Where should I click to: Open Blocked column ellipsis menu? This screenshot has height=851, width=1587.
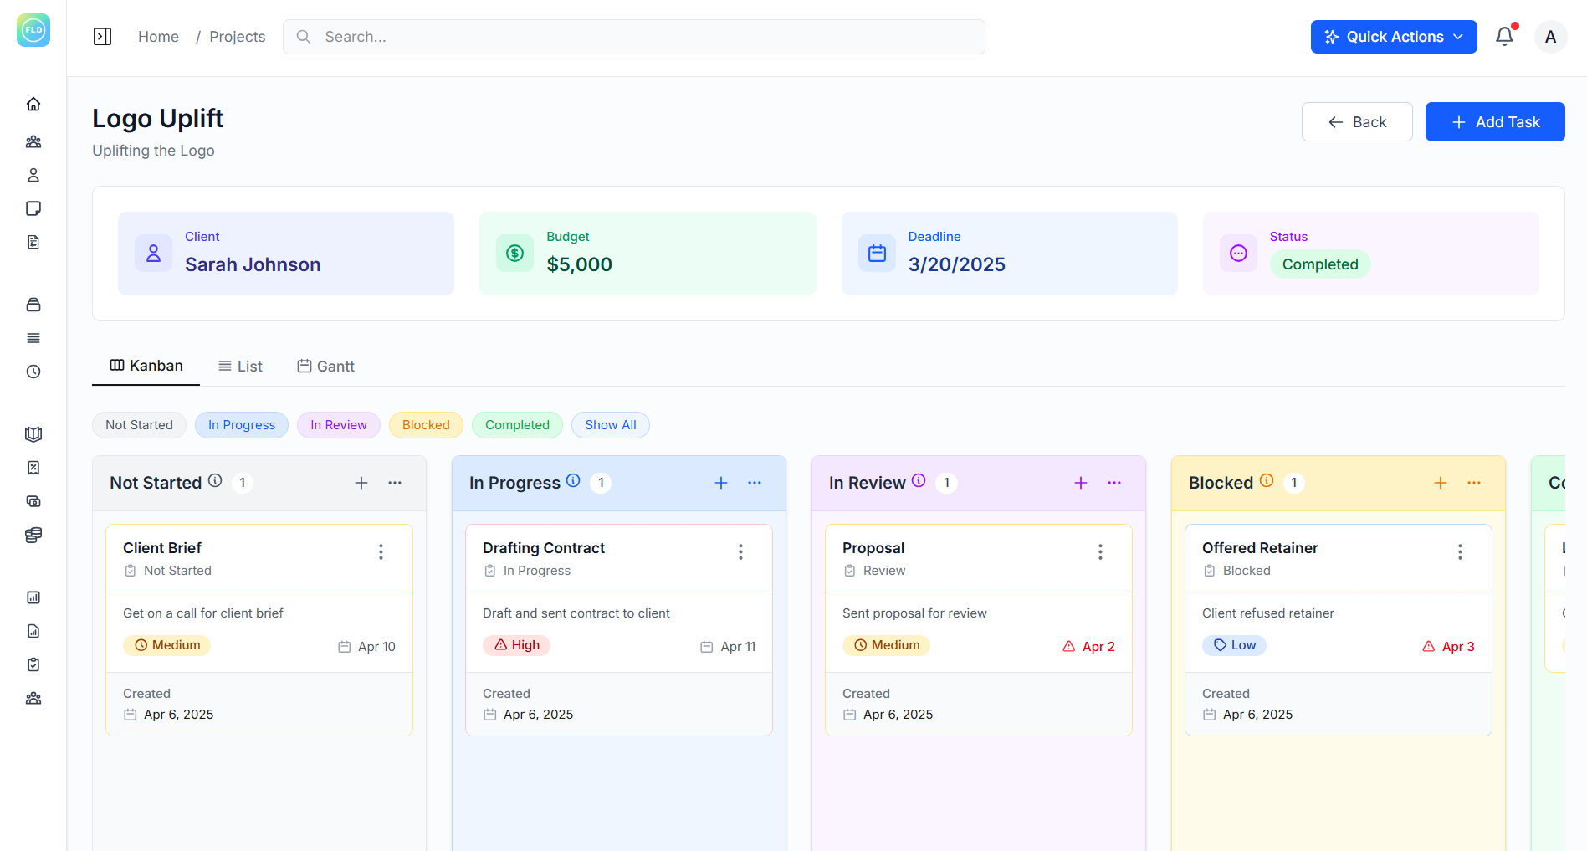click(x=1474, y=483)
